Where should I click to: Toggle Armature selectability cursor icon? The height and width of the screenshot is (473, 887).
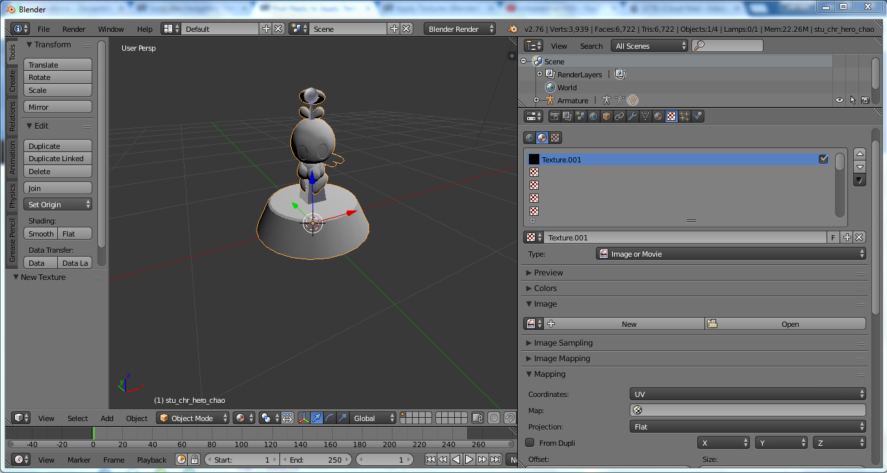point(853,100)
